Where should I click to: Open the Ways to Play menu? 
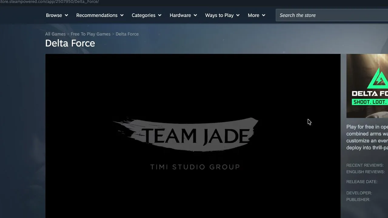pyautogui.click(x=222, y=15)
